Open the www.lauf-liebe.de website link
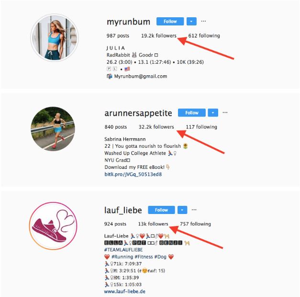This screenshot has width=300, height=297. [x=124, y=291]
